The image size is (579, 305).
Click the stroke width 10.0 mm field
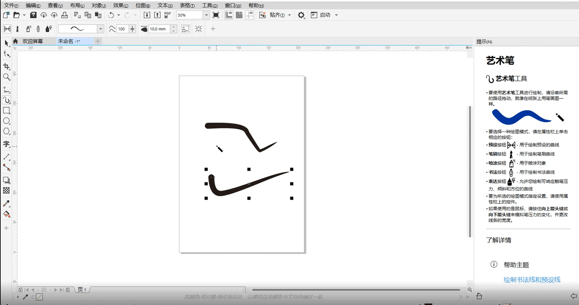[159, 29]
